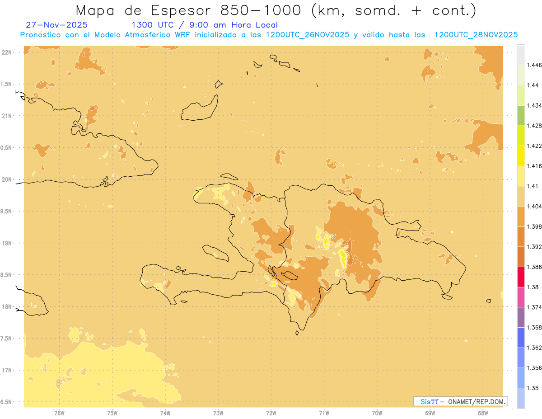Click latitude axis label '9.5N'
Viewport: 542px width, 419px height.
point(6,212)
